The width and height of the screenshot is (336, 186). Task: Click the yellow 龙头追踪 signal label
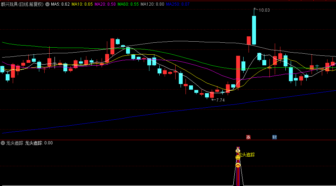(247, 155)
